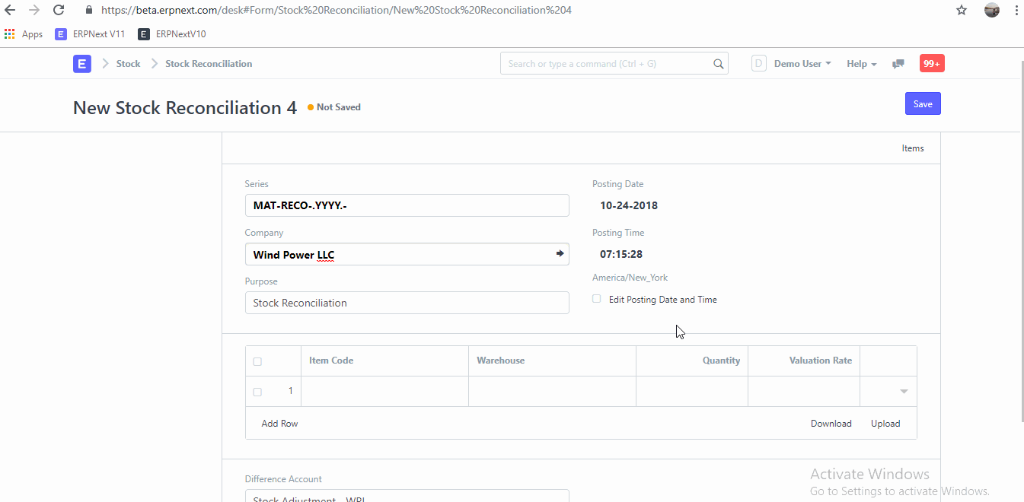Open Chrome's three-dot menu

tap(1017, 10)
